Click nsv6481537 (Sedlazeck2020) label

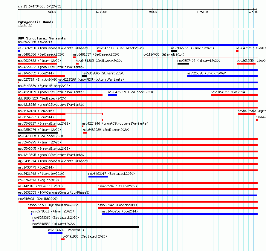pyautogui.click(x=96, y=54)
